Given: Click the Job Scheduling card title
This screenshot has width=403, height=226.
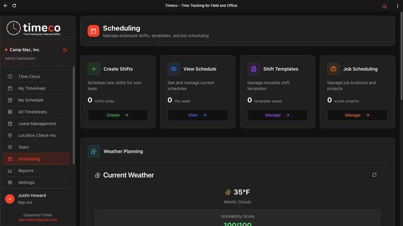Looking at the screenshot, I should [361, 69].
